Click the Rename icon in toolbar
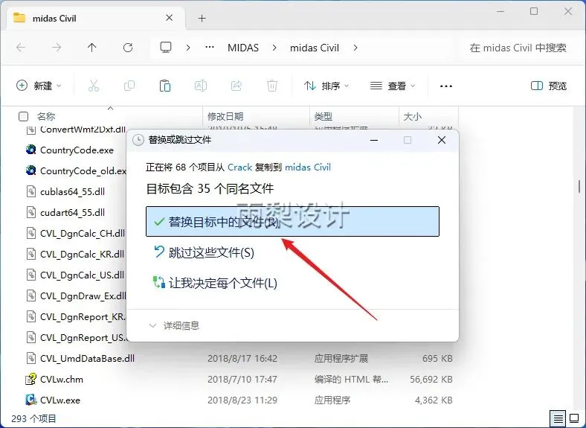 point(201,86)
